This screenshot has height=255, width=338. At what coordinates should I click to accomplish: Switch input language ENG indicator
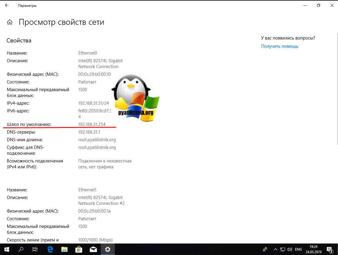point(298,249)
